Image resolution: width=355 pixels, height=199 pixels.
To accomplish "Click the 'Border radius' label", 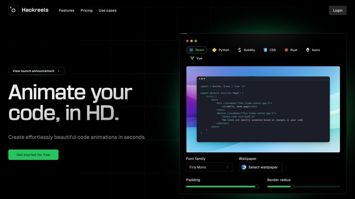I will pos(279,180).
